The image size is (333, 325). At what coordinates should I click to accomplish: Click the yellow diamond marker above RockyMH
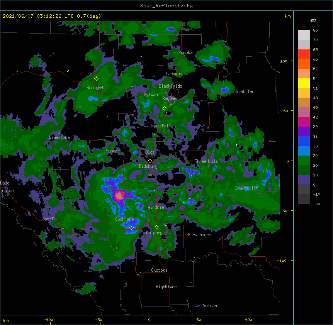tap(97, 79)
